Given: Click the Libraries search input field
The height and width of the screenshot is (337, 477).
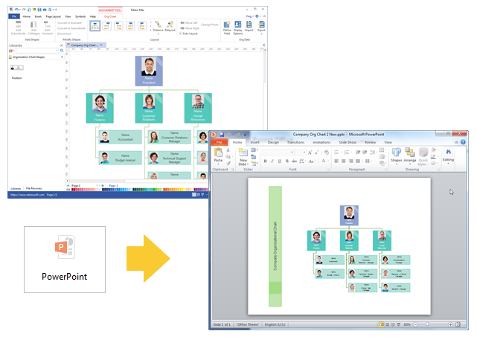Looking at the screenshot, I should click(x=36, y=51).
